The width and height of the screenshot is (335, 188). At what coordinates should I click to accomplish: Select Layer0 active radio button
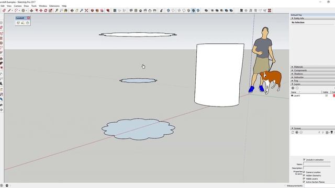tap(292, 96)
